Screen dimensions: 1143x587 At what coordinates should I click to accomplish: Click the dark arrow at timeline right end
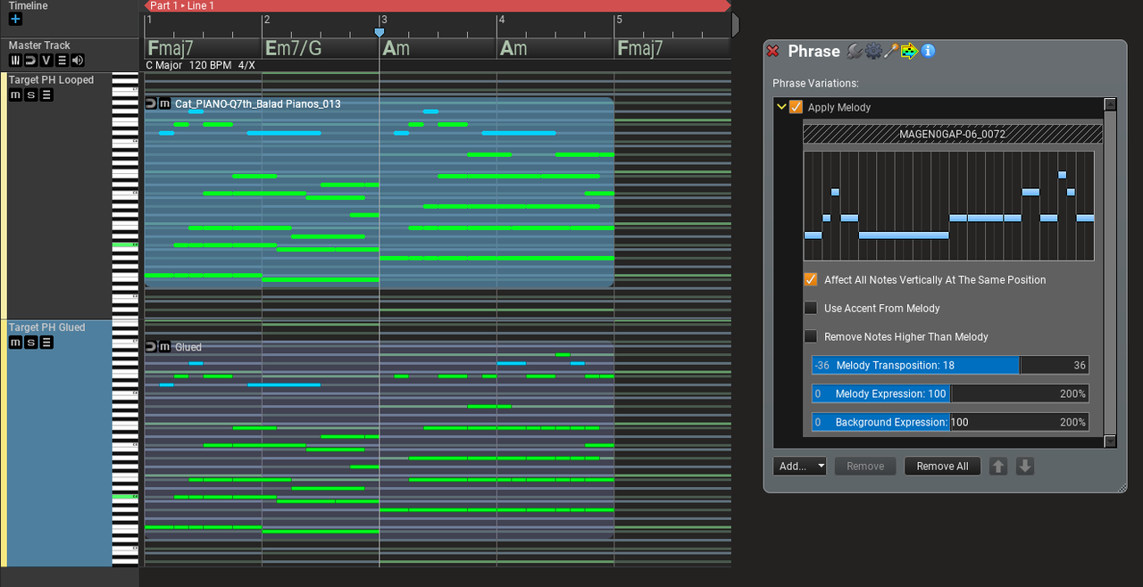coord(735,24)
